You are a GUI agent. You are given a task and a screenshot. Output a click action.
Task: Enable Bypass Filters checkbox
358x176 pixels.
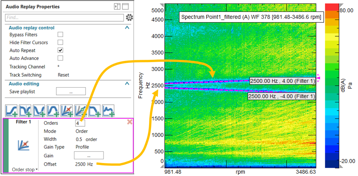[x=60, y=35]
